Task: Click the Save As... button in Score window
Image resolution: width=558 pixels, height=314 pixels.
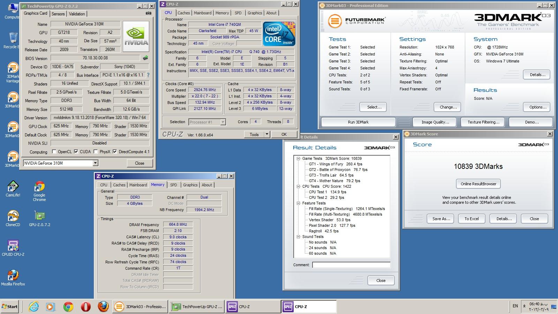Action: [441, 219]
